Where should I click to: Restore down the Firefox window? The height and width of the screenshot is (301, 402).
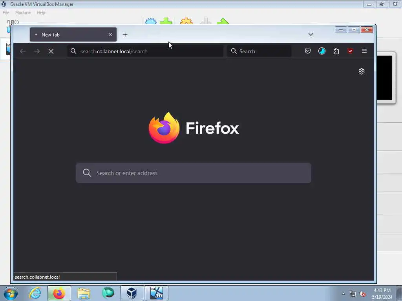(354, 30)
